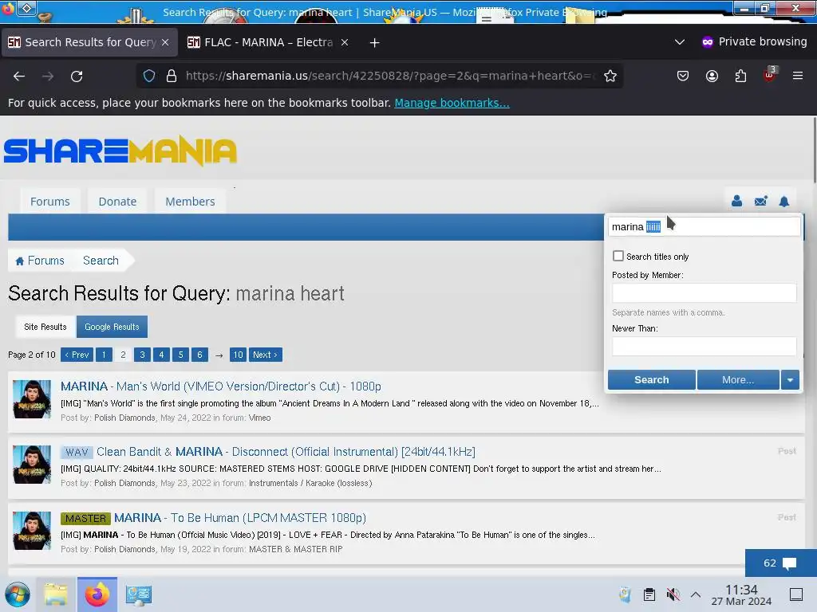Open the inbox envelope icon
The image size is (817, 612).
tap(760, 201)
